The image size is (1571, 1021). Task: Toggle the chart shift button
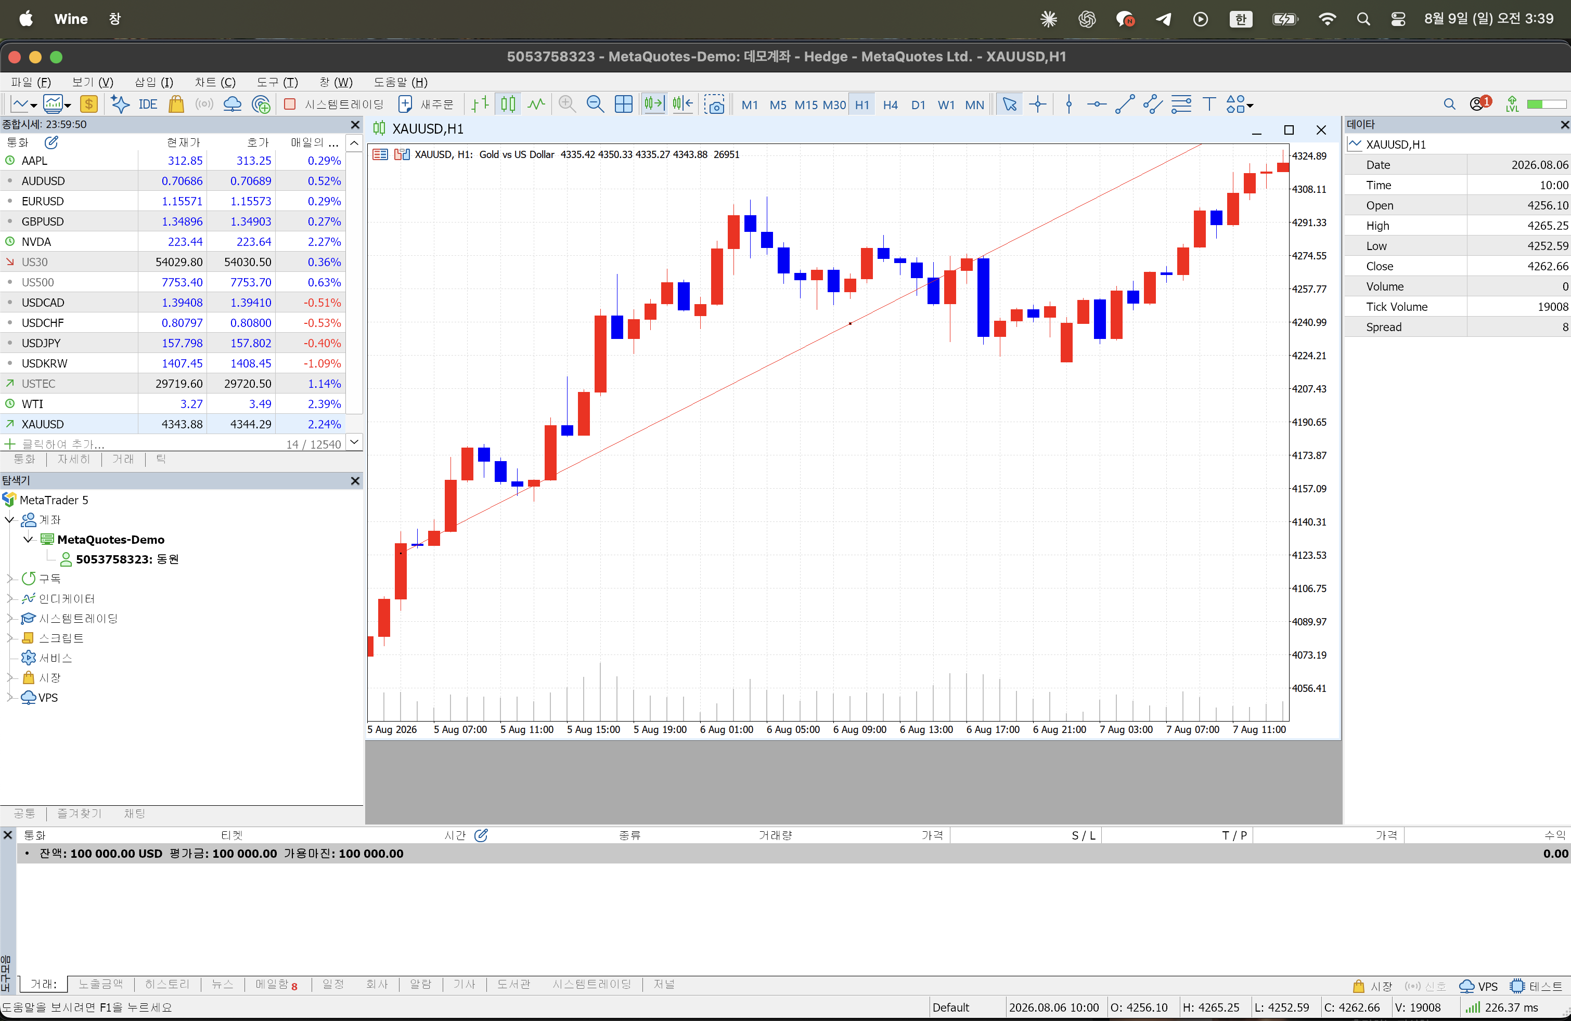point(683,104)
